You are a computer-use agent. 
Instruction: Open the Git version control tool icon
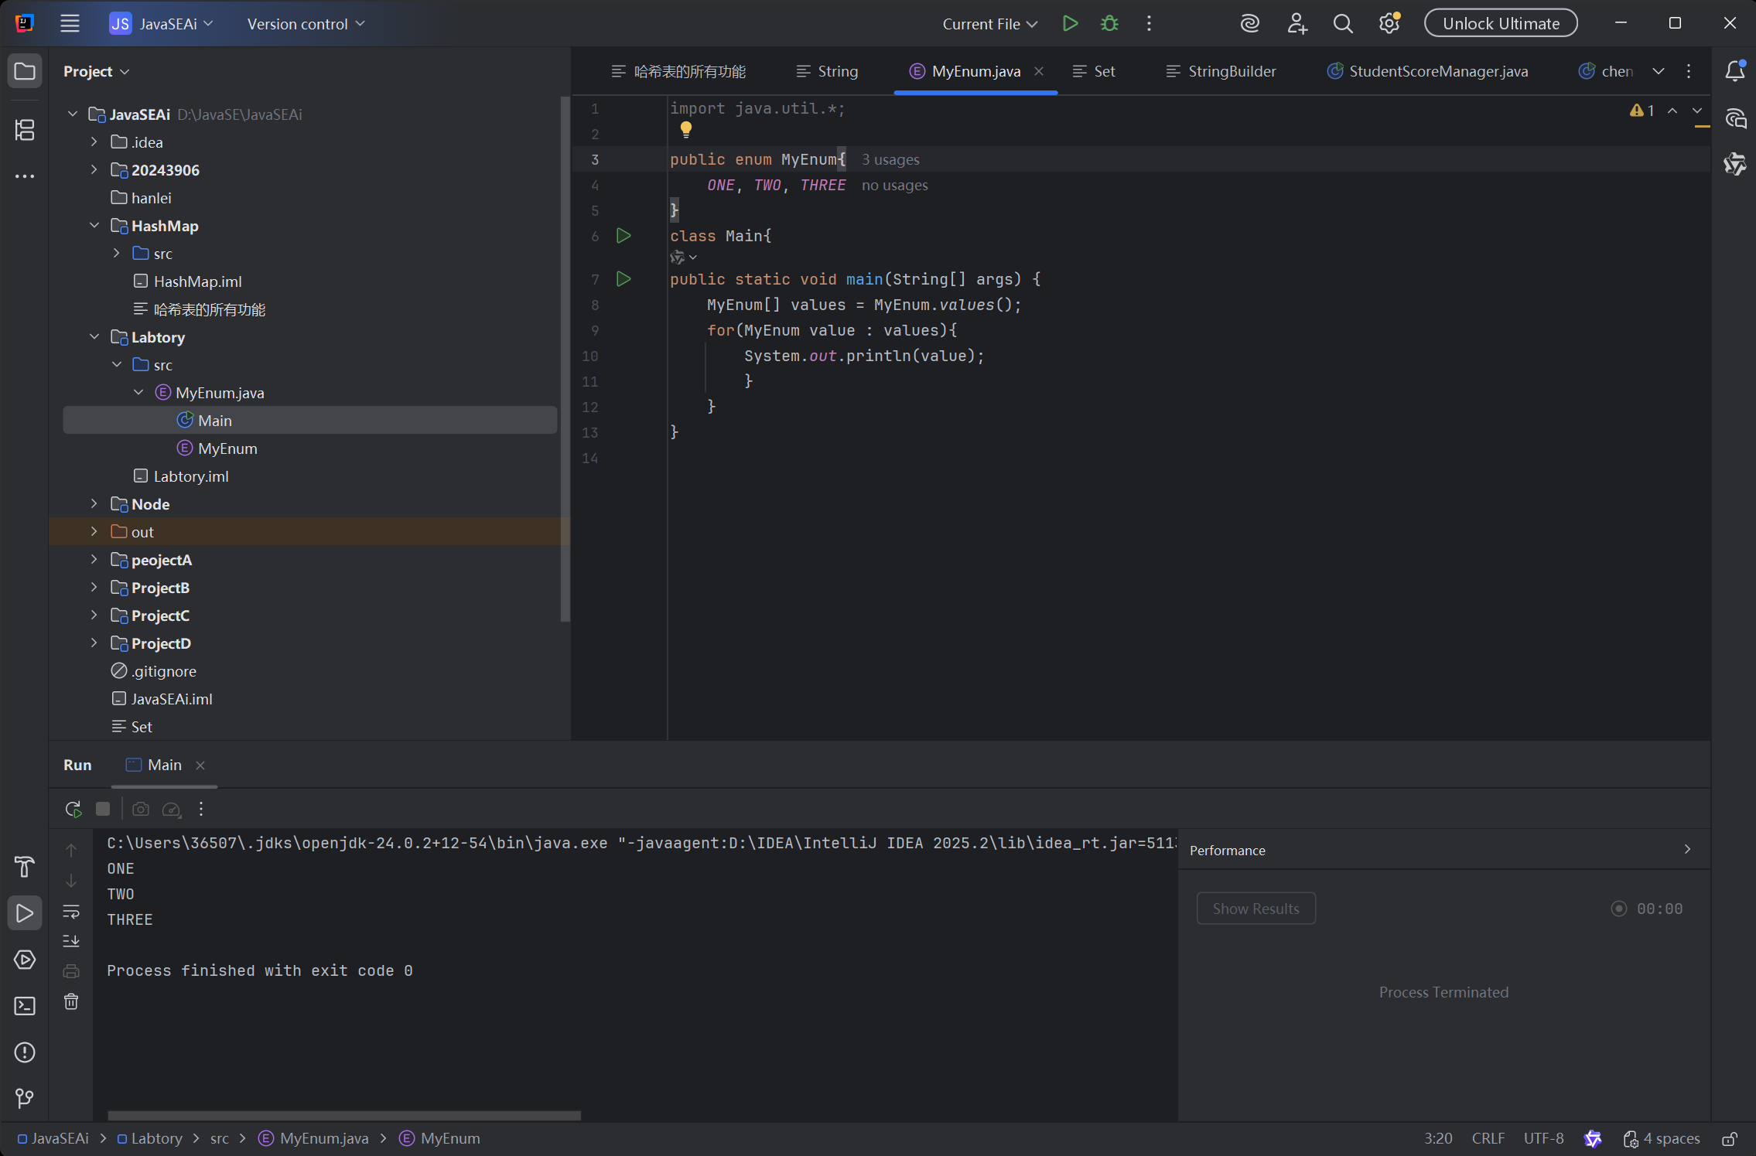click(25, 1098)
